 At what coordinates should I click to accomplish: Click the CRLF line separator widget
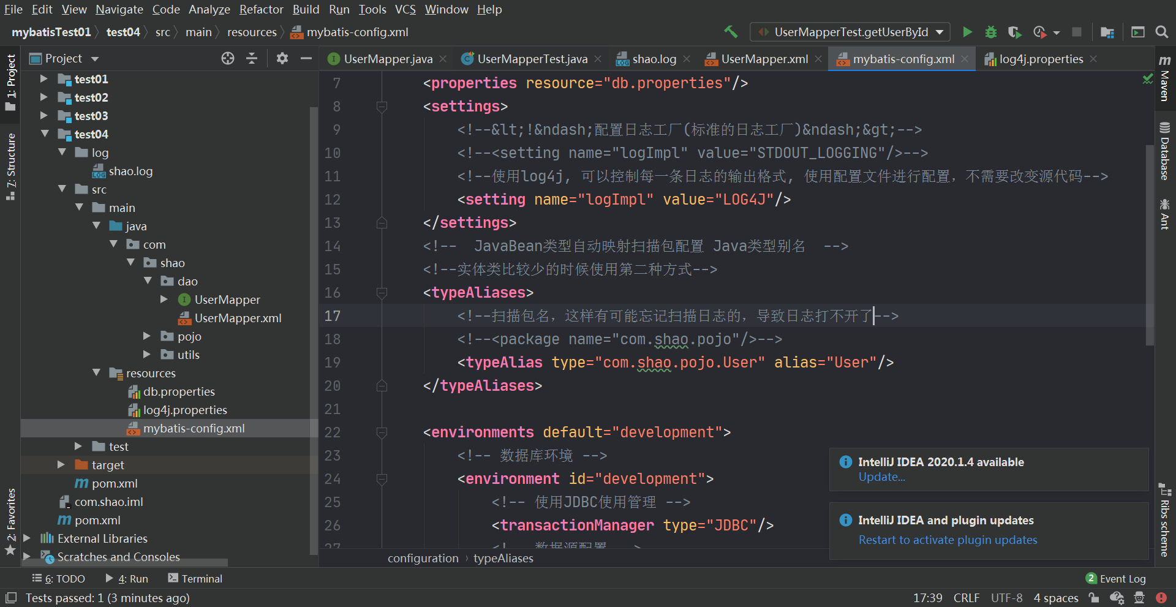pos(966,598)
